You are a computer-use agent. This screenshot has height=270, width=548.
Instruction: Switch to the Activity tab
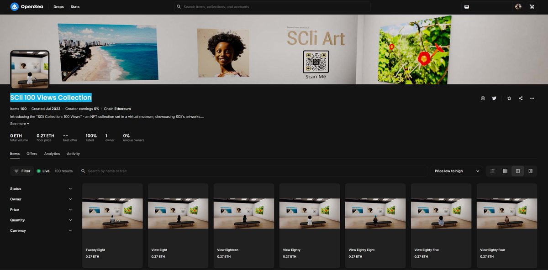[74, 154]
